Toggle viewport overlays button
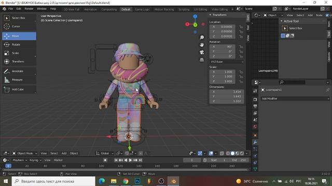332x186 pixels. pyautogui.click(x=211, y=153)
